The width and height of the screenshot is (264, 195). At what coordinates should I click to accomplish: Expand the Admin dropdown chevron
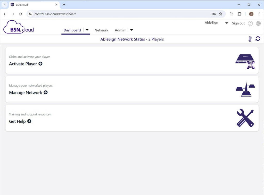coord(131,30)
